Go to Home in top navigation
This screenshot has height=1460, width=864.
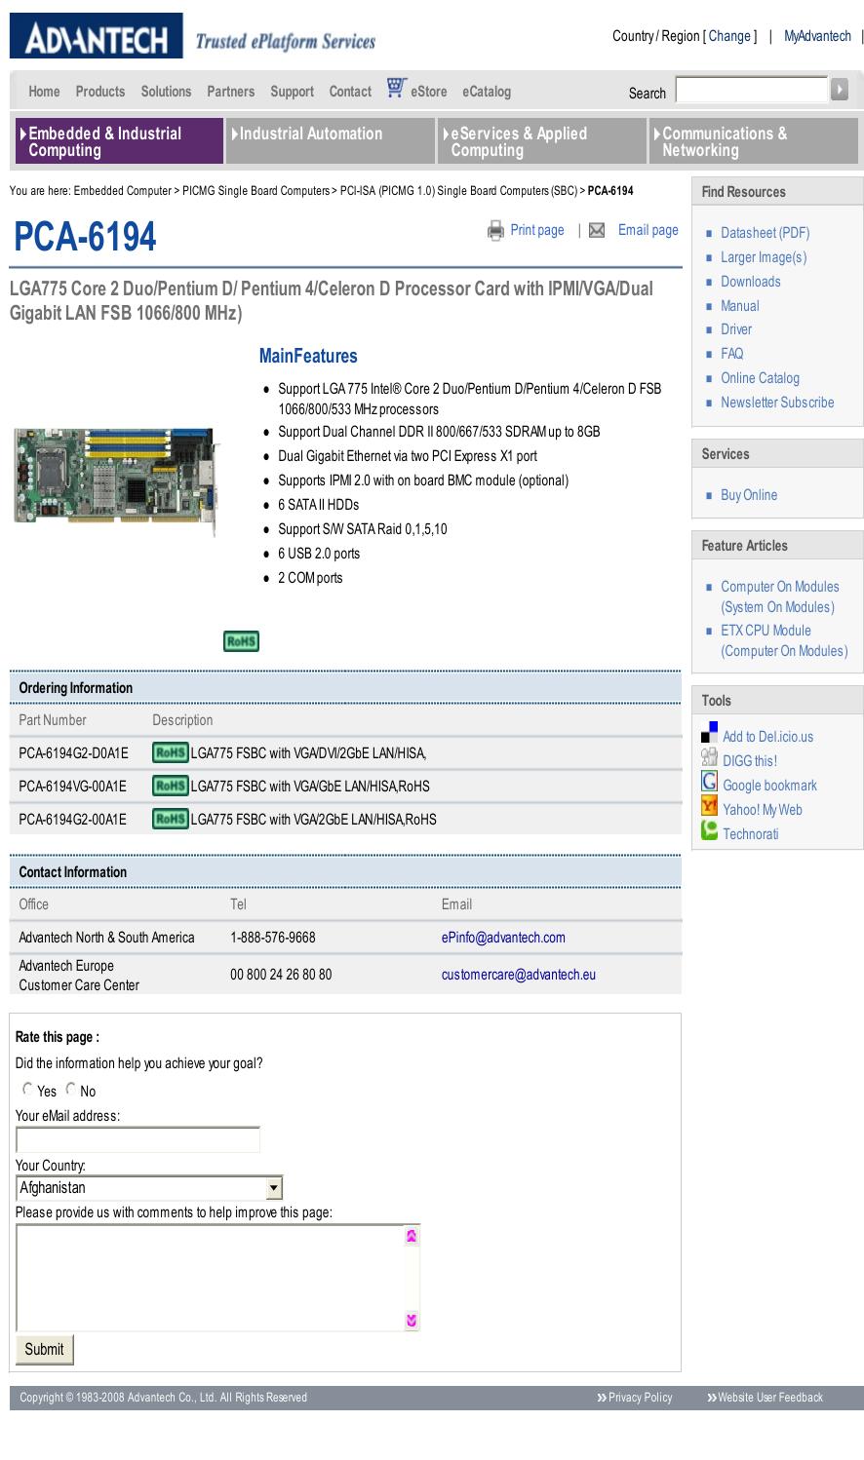[44, 92]
